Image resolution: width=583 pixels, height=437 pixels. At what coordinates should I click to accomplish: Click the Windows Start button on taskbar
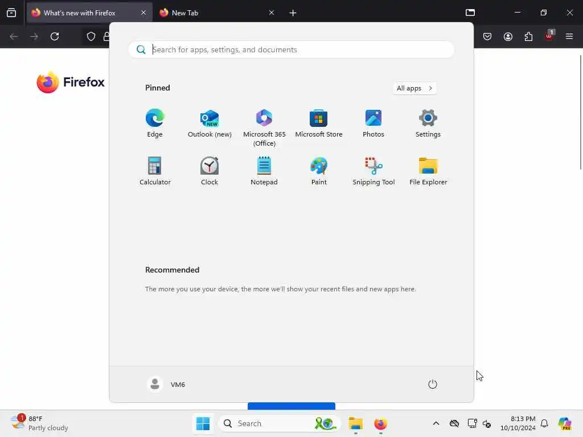point(203,423)
